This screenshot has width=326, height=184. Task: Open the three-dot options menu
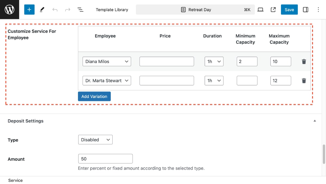pyautogui.click(x=318, y=9)
